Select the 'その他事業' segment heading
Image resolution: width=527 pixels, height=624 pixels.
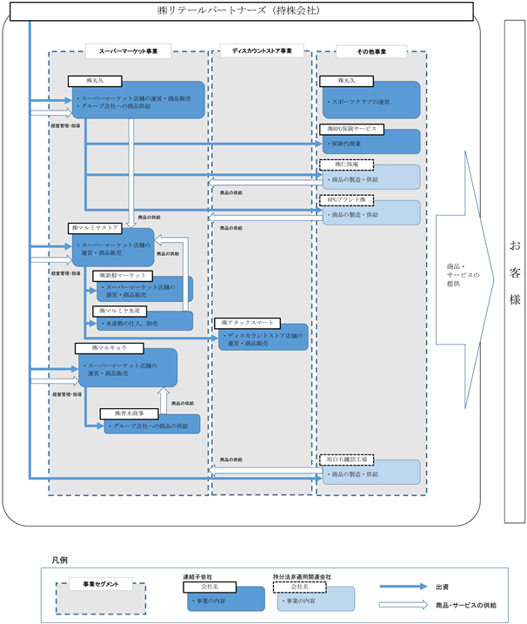tap(371, 51)
